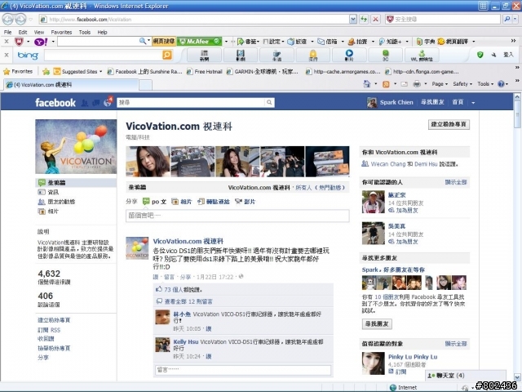Open Facebook messages icon

pyautogui.click(x=96, y=103)
